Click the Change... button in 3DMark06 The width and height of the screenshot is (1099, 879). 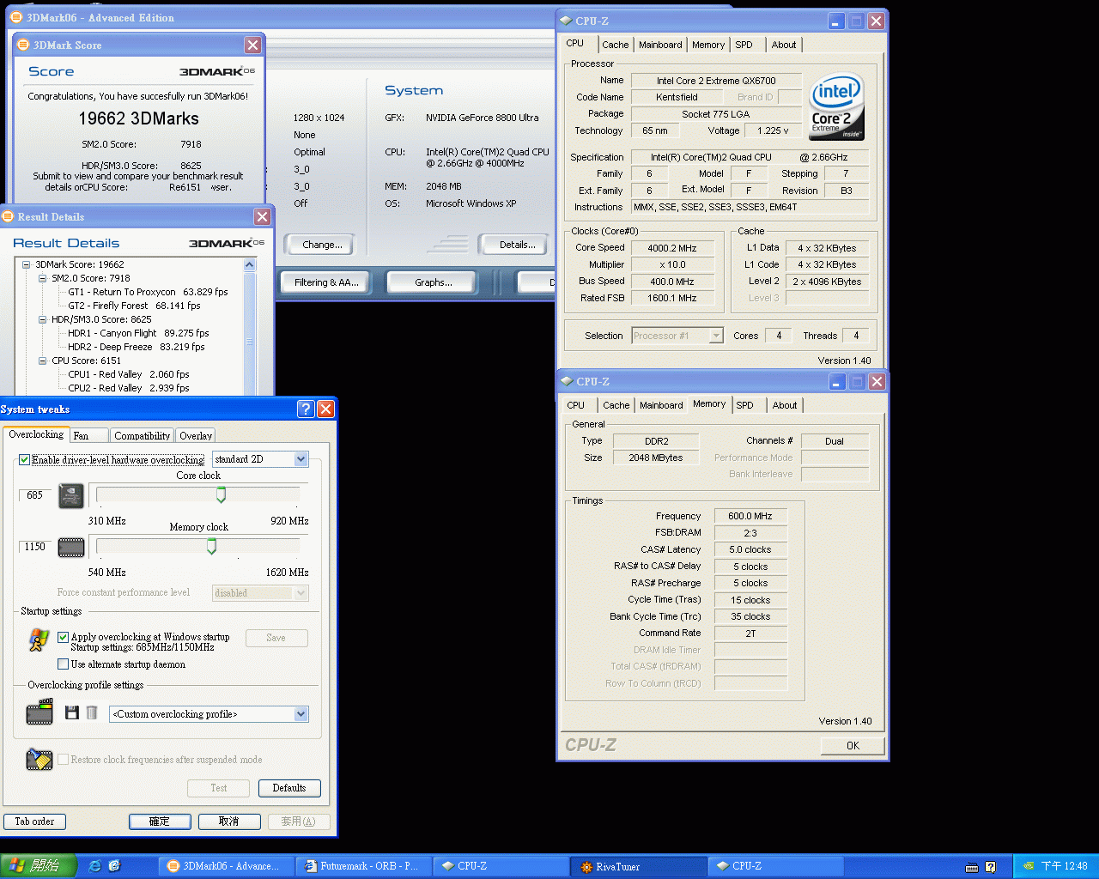click(322, 245)
